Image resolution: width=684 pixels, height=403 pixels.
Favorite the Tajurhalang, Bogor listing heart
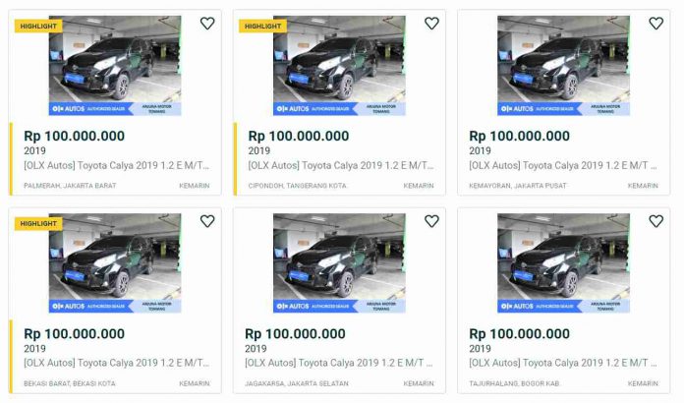click(x=655, y=221)
